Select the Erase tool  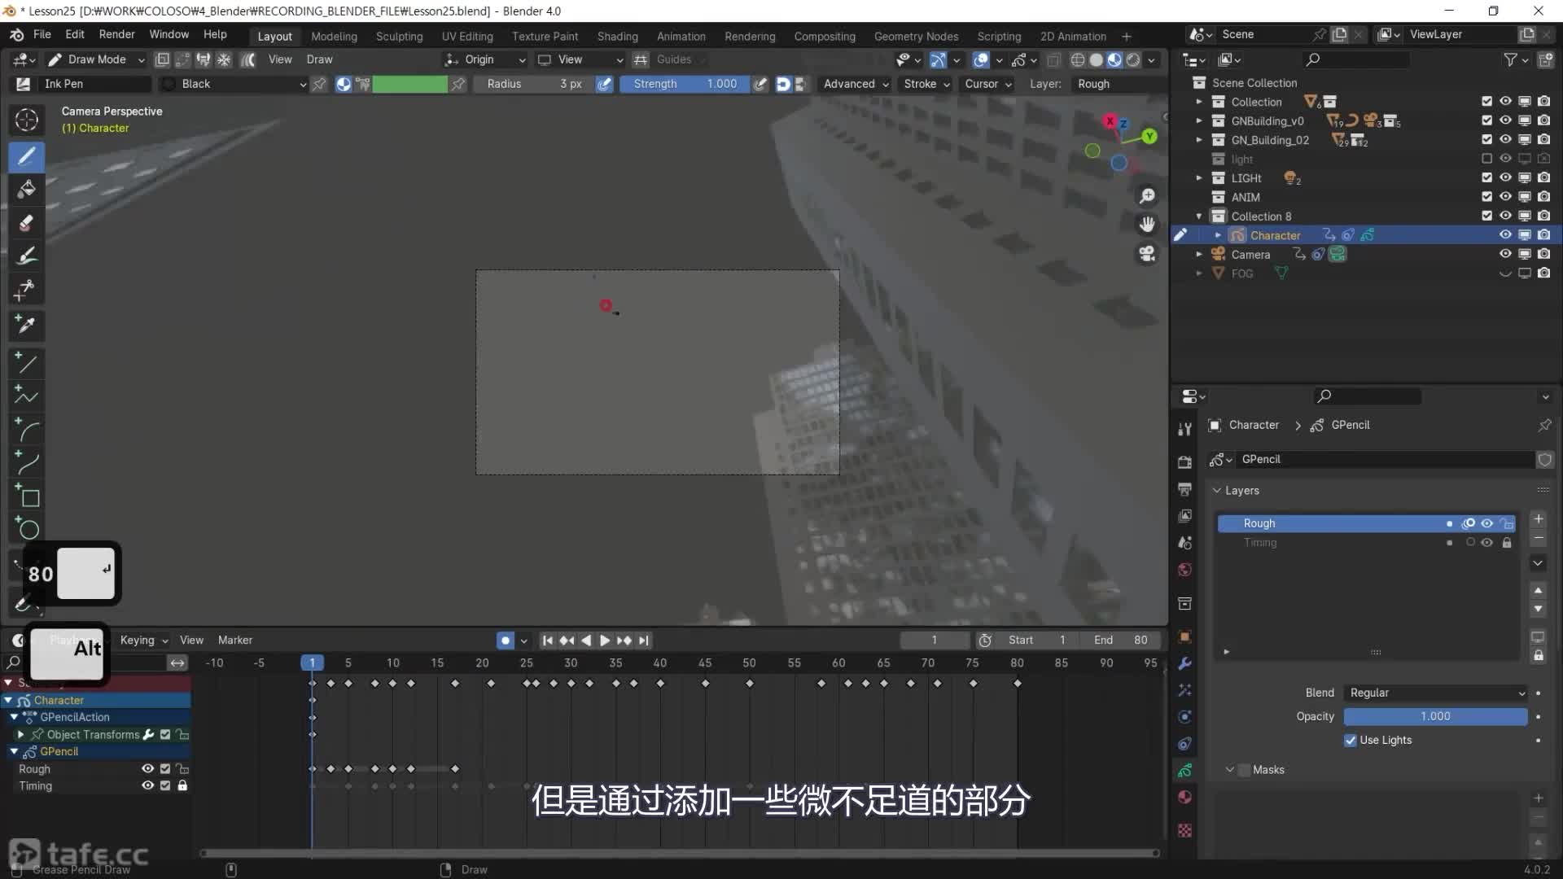26,222
